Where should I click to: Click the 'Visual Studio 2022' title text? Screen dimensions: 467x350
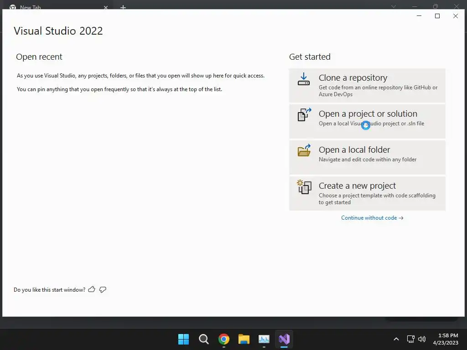[58, 31]
